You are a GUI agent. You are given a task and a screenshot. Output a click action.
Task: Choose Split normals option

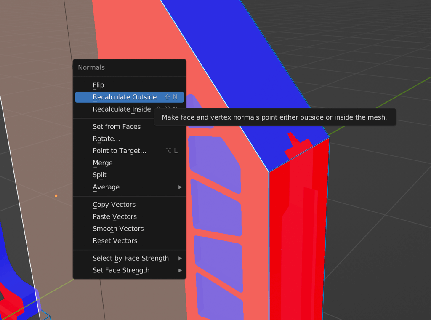click(129, 175)
